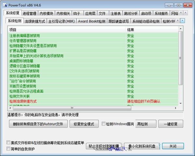Select the 鼠标右键菜单被禁用 row
Screen dimensions: 195x156
point(93,76)
